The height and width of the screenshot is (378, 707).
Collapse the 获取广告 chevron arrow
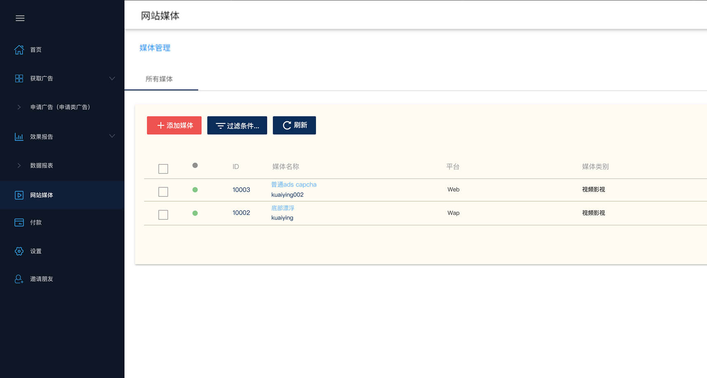pos(112,79)
